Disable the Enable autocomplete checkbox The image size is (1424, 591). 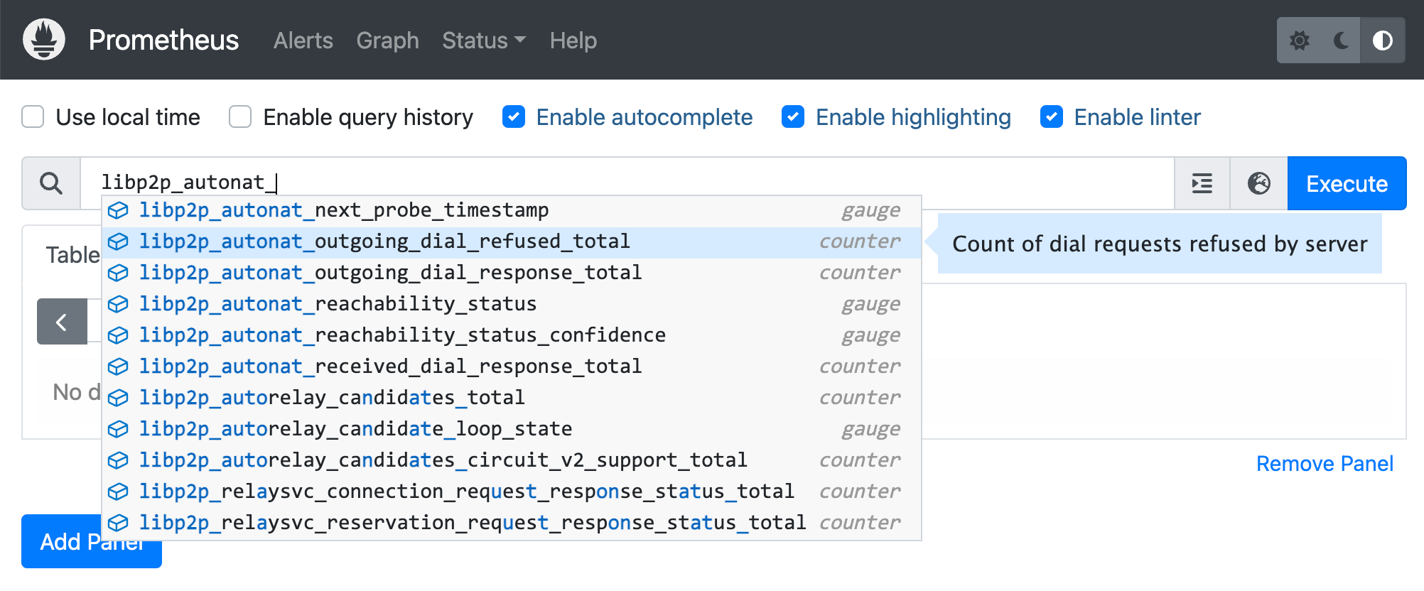coord(514,116)
